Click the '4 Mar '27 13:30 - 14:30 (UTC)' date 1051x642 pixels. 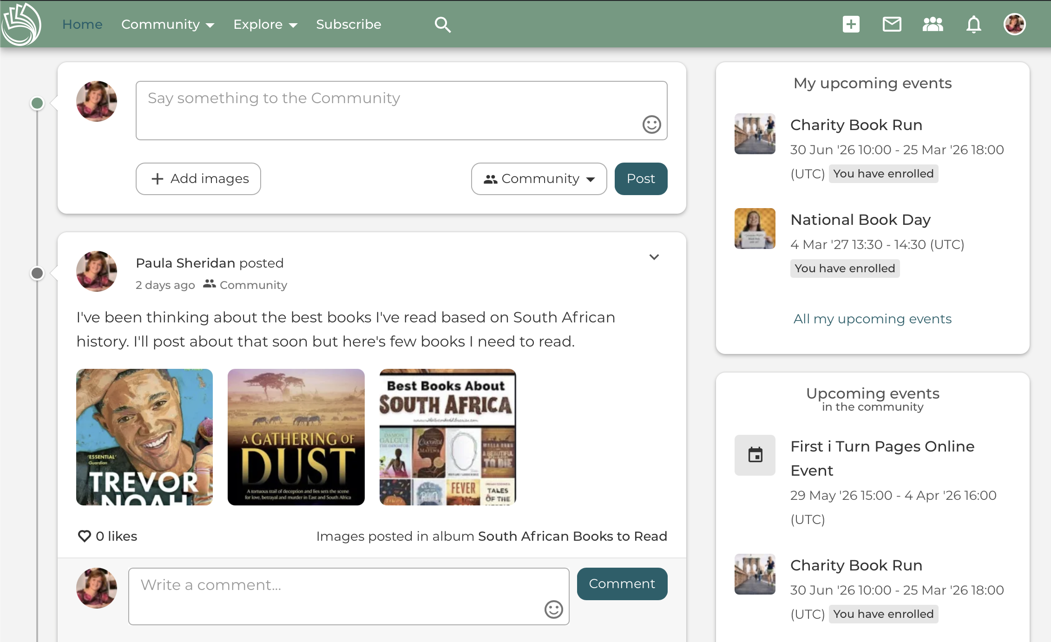click(x=877, y=245)
